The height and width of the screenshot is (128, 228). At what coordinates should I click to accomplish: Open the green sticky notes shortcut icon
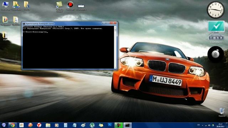[x=59, y=6]
